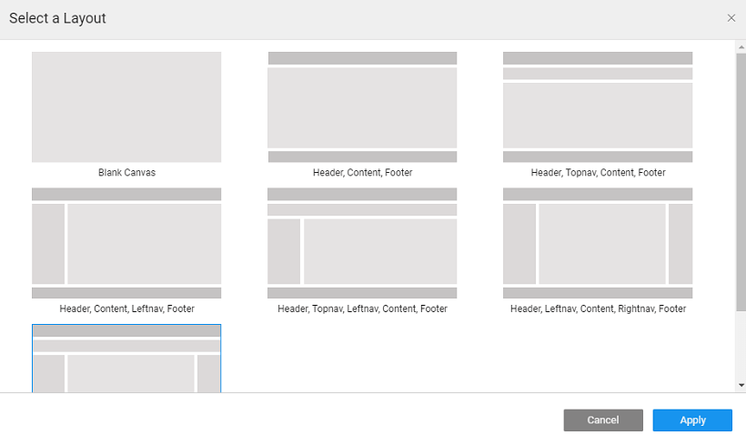This screenshot has height=445, width=746.
Task: Click the "Header, Content, Footer" caption
Action: click(x=362, y=173)
